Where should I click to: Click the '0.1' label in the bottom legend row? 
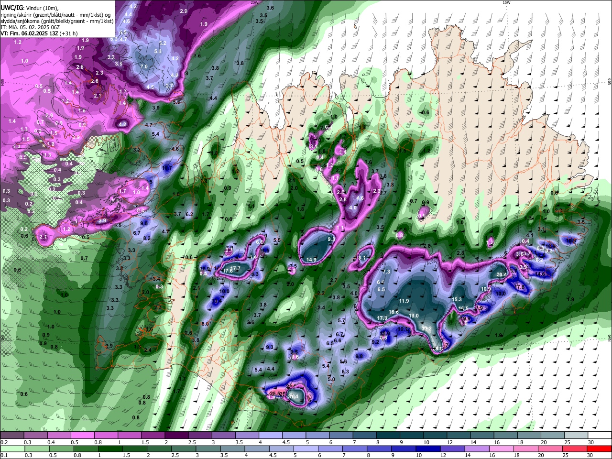[x=4, y=456]
